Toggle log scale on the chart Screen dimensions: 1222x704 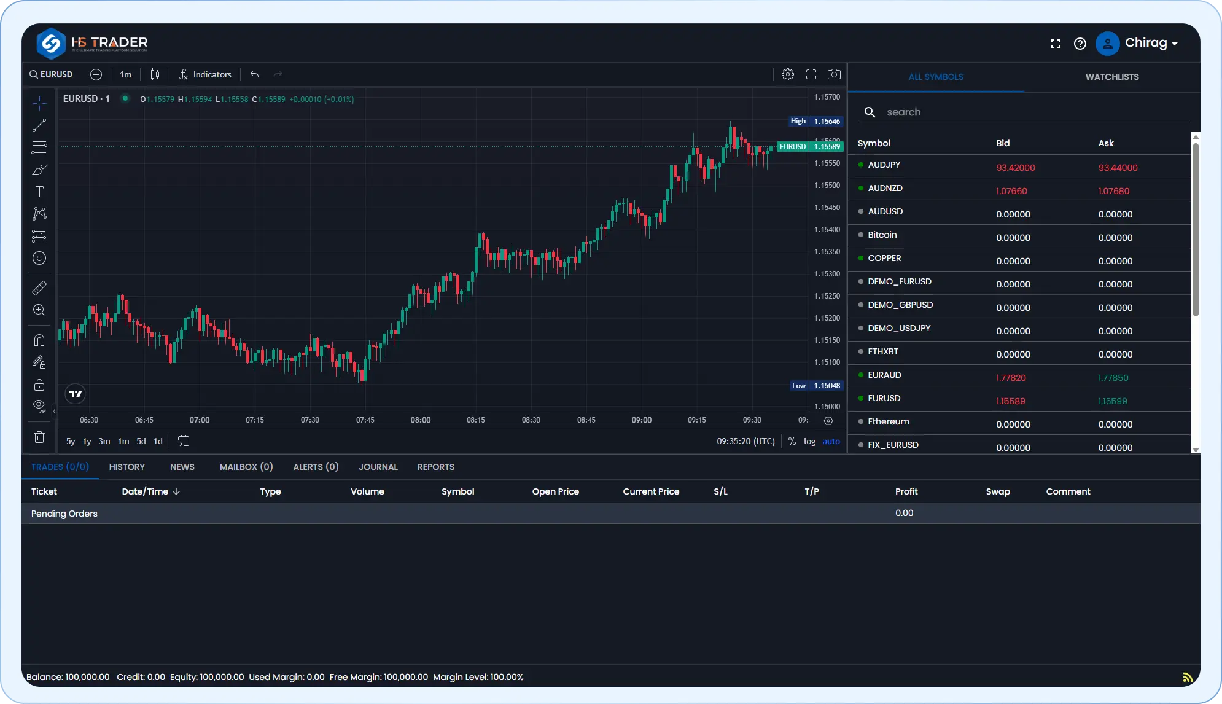(809, 441)
